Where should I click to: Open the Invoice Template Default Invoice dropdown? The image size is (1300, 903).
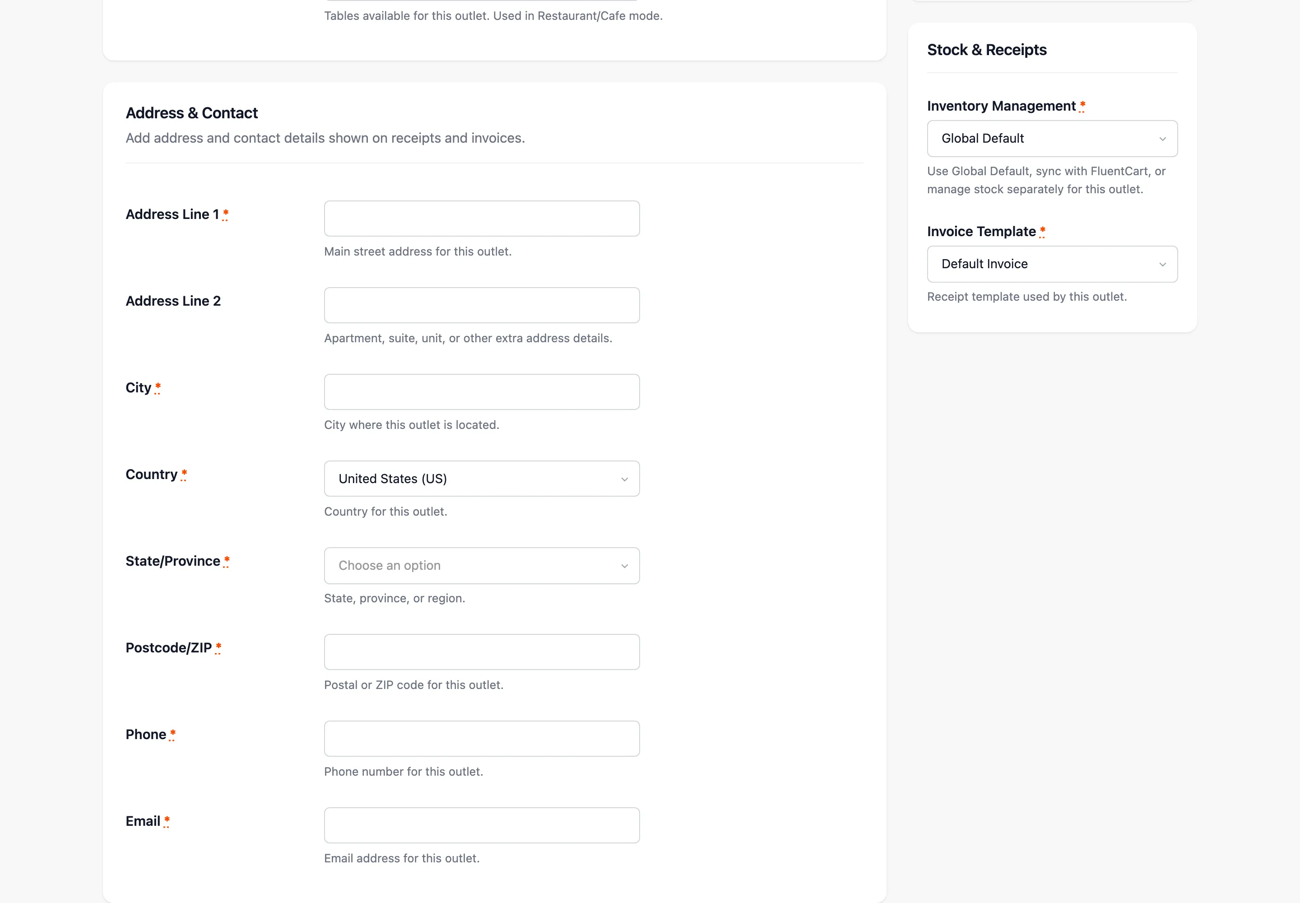click(x=1052, y=264)
